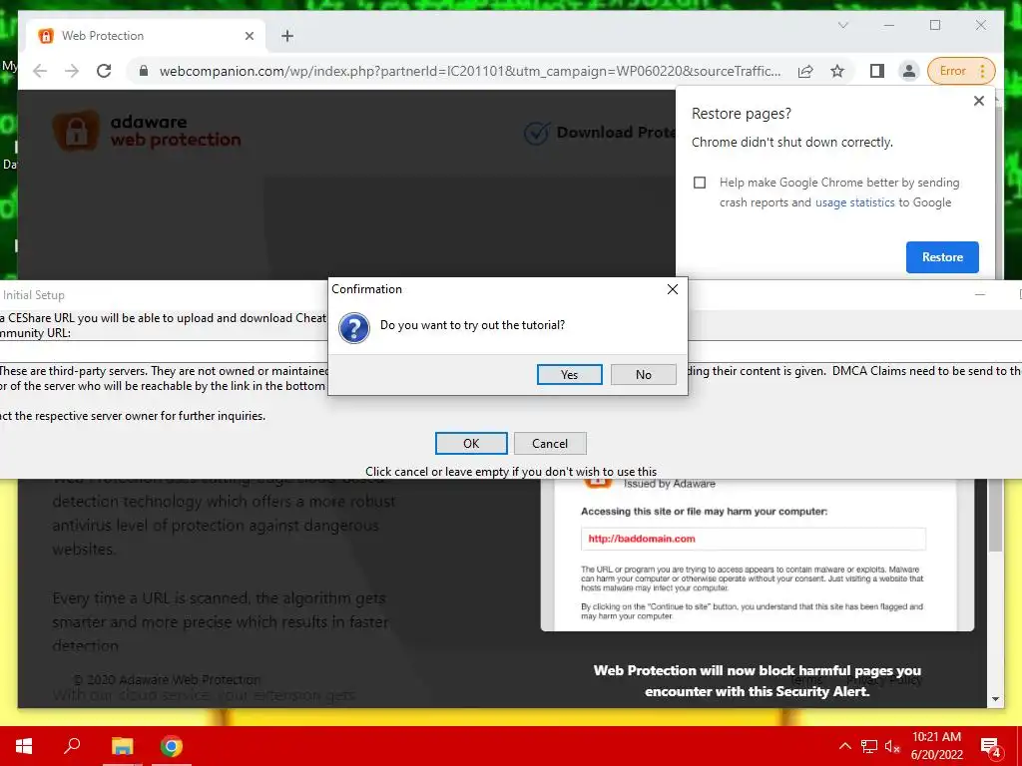Screen dimensions: 1022x766
Task: Click the Chrome didn't shut down correctly text
Action: click(x=791, y=142)
